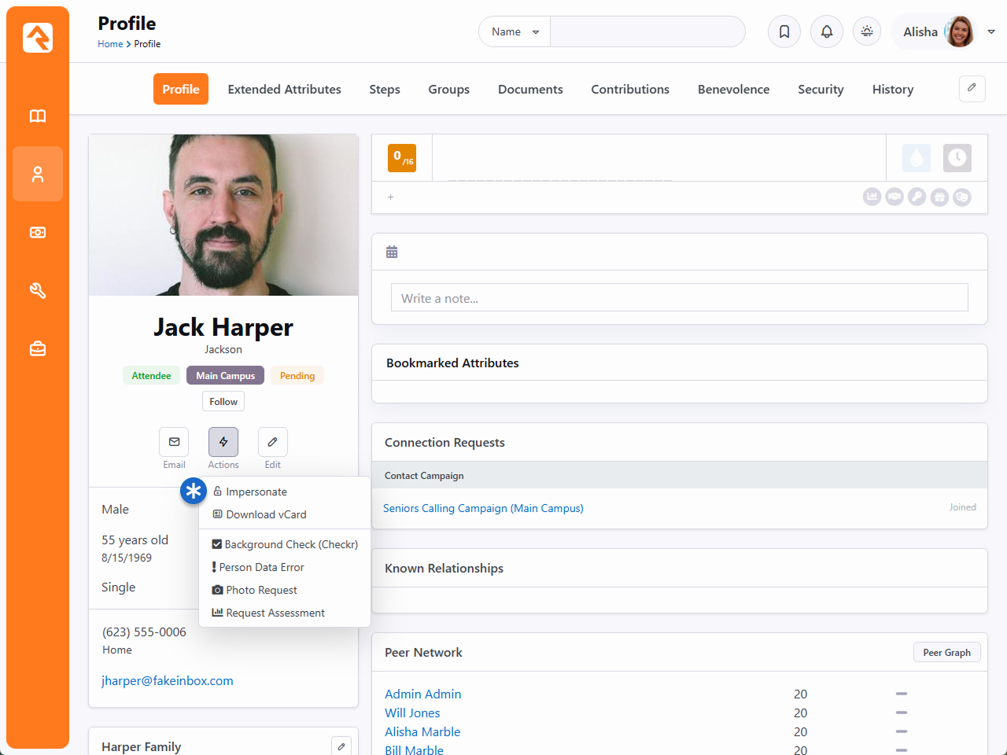Expand the Name search type dropdown
Screen dimensions: 1007x755
[x=515, y=32]
